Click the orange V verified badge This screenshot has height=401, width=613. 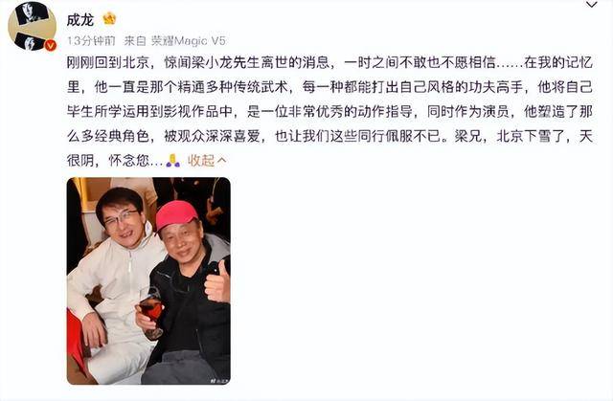click(x=51, y=46)
